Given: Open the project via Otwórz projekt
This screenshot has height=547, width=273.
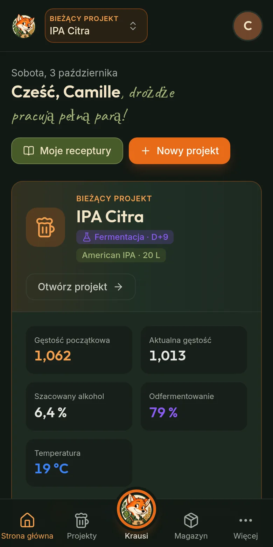Looking at the screenshot, I should [81, 287].
